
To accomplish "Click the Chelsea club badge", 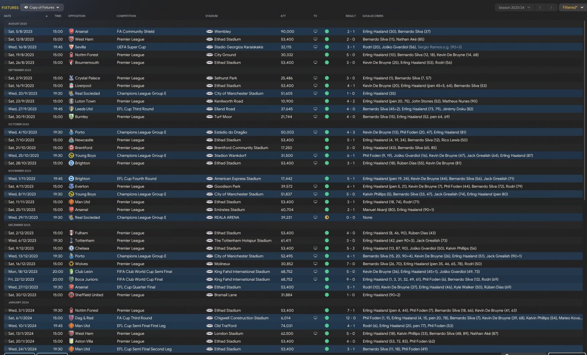I will (x=71, y=249).
